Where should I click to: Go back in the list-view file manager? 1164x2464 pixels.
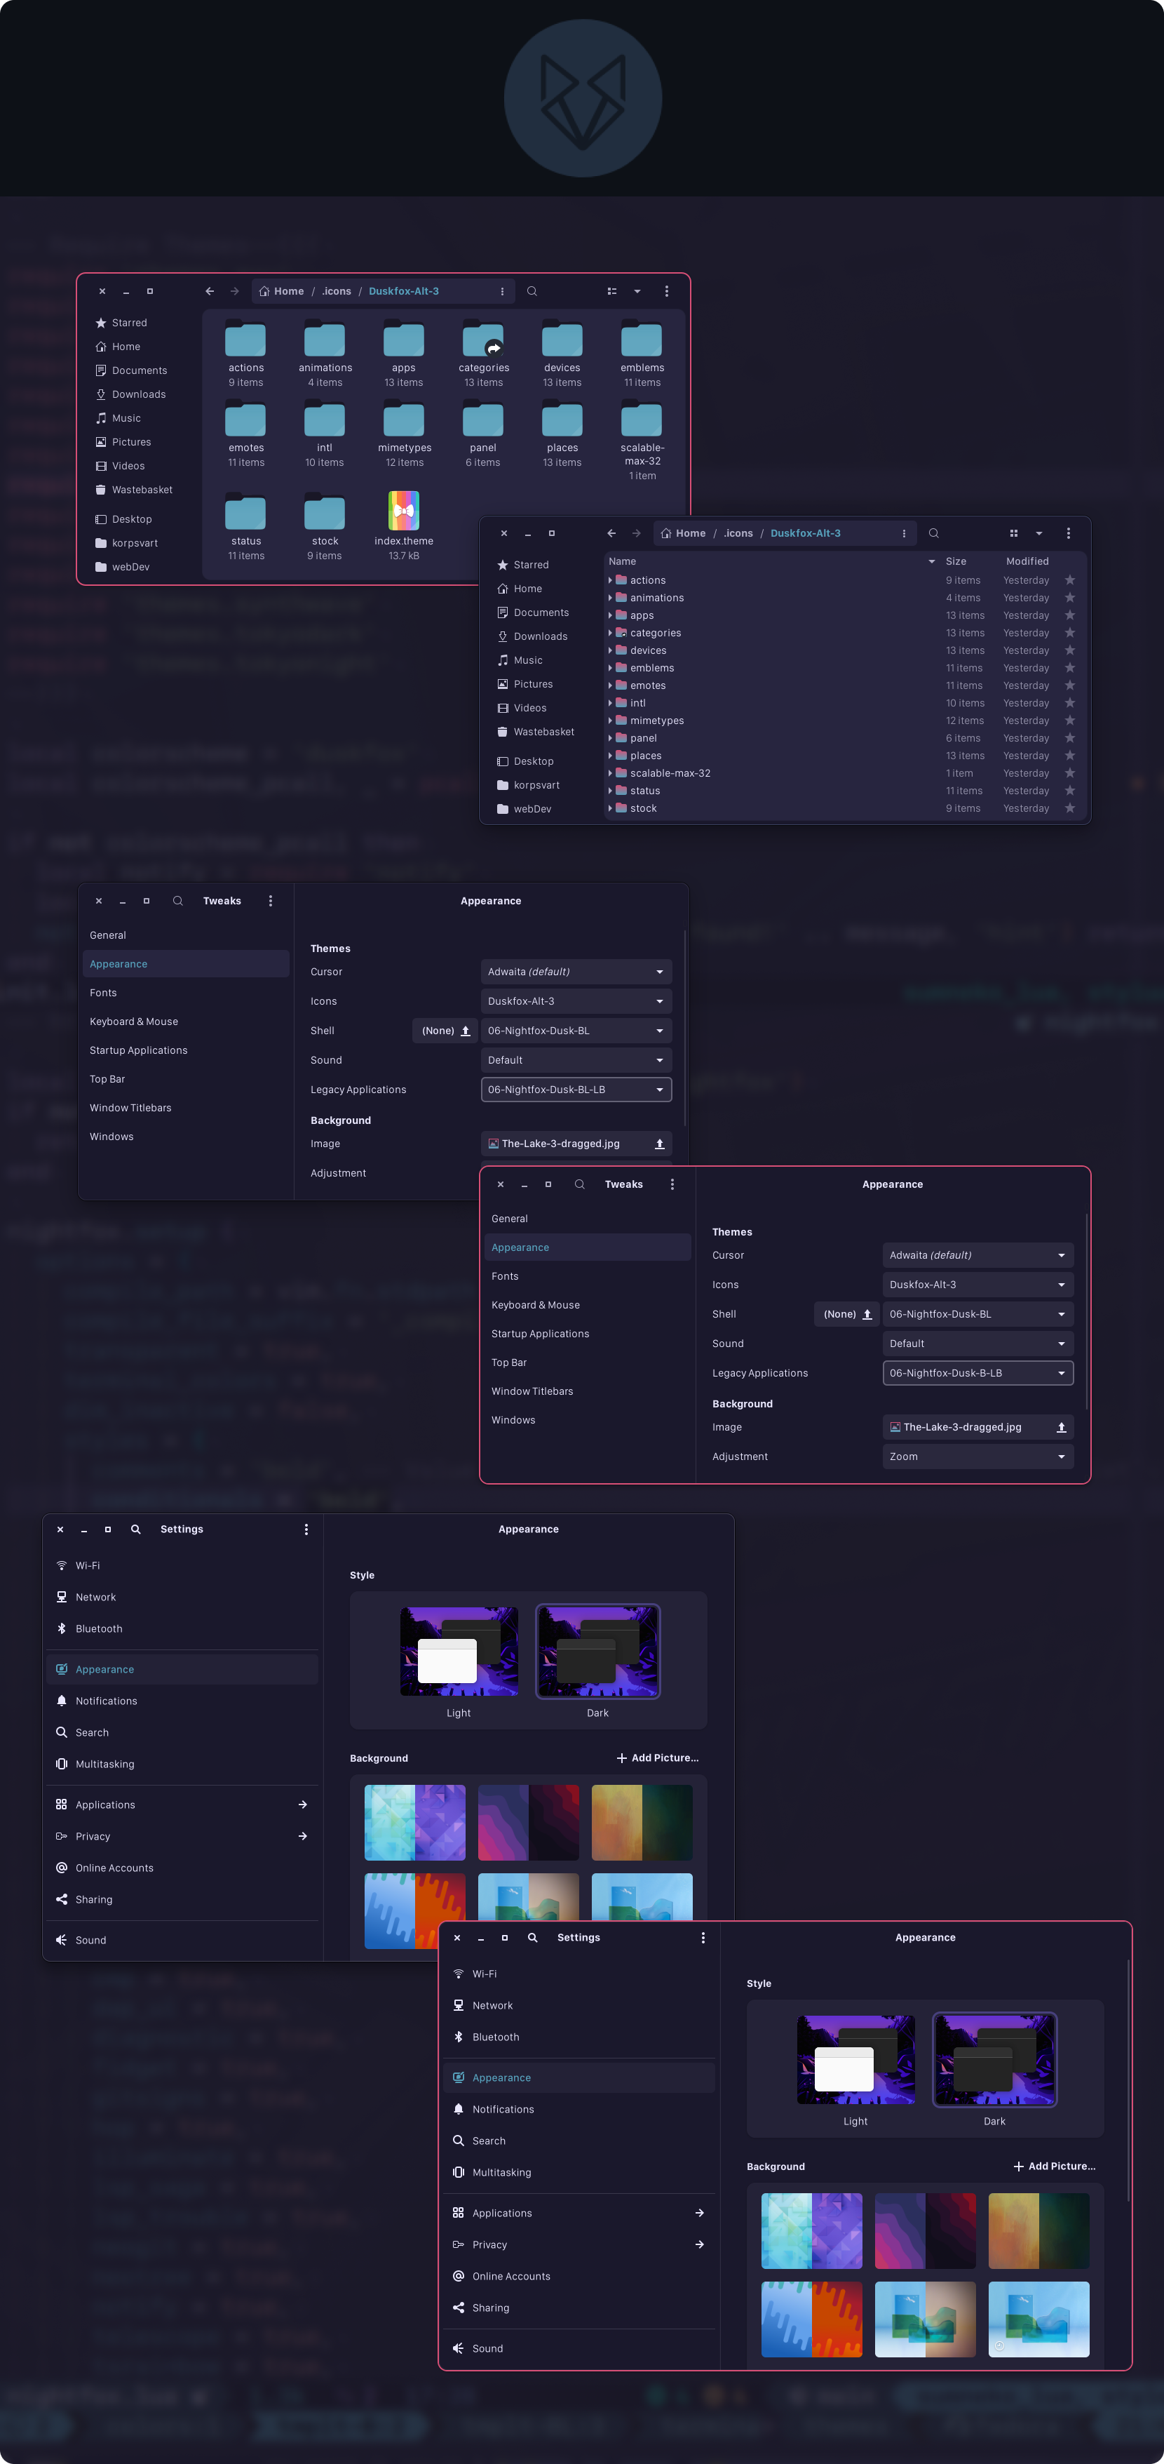coord(611,534)
